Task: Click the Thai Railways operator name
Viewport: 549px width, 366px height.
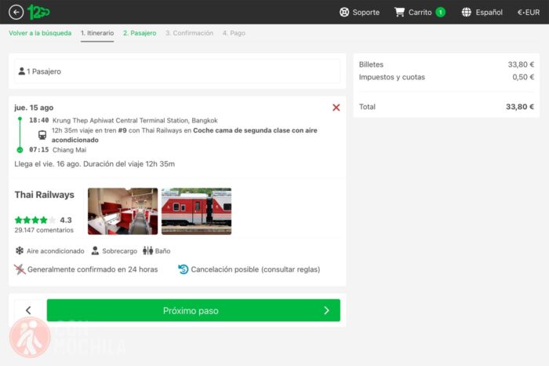Action: (45, 195)
